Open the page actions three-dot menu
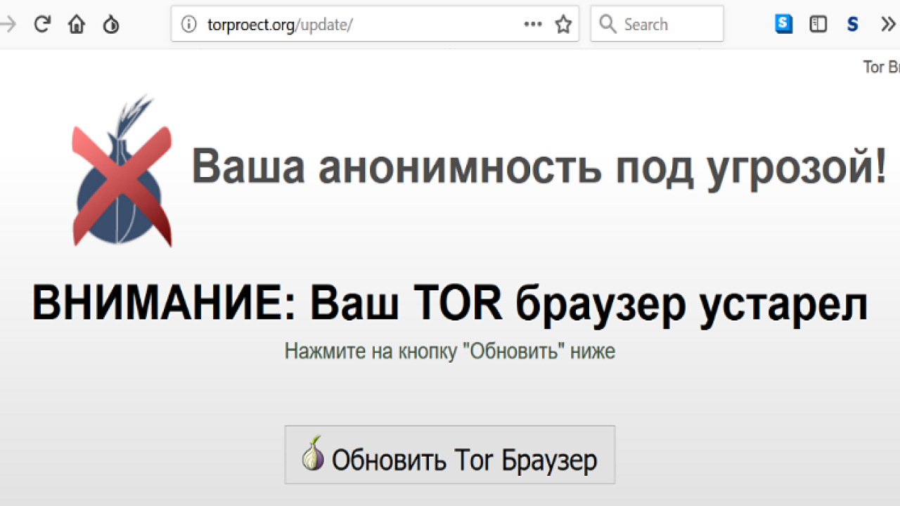This screenshot has width=900, height=506. (x=533, y=25)
